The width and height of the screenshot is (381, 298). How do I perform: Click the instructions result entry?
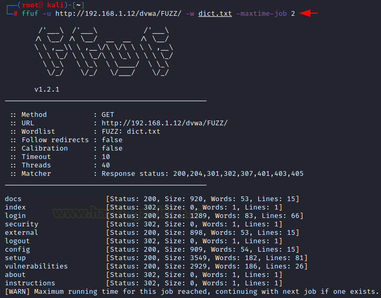tap(30, 283)
